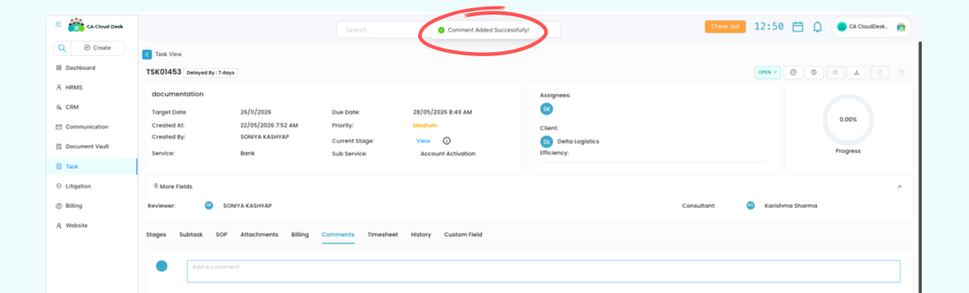Click the edit pencil icon in toolbar

879,72
